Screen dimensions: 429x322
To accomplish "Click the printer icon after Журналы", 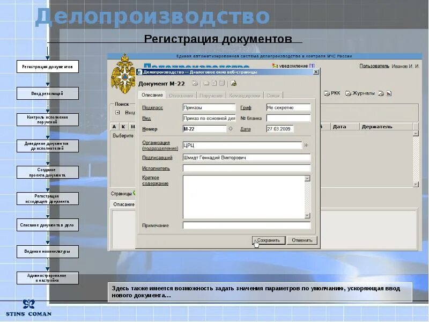I will pyautogui.click(x=381, y=93).
